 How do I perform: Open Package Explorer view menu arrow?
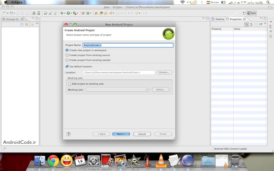(x=37, y=24)
